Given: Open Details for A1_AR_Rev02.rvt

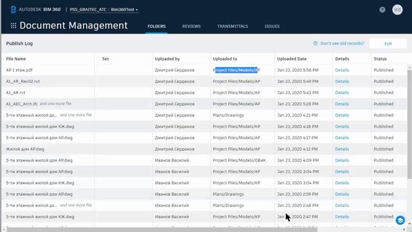Looking at the screenshot, I should pyautogui.click(x=342, y=82).
